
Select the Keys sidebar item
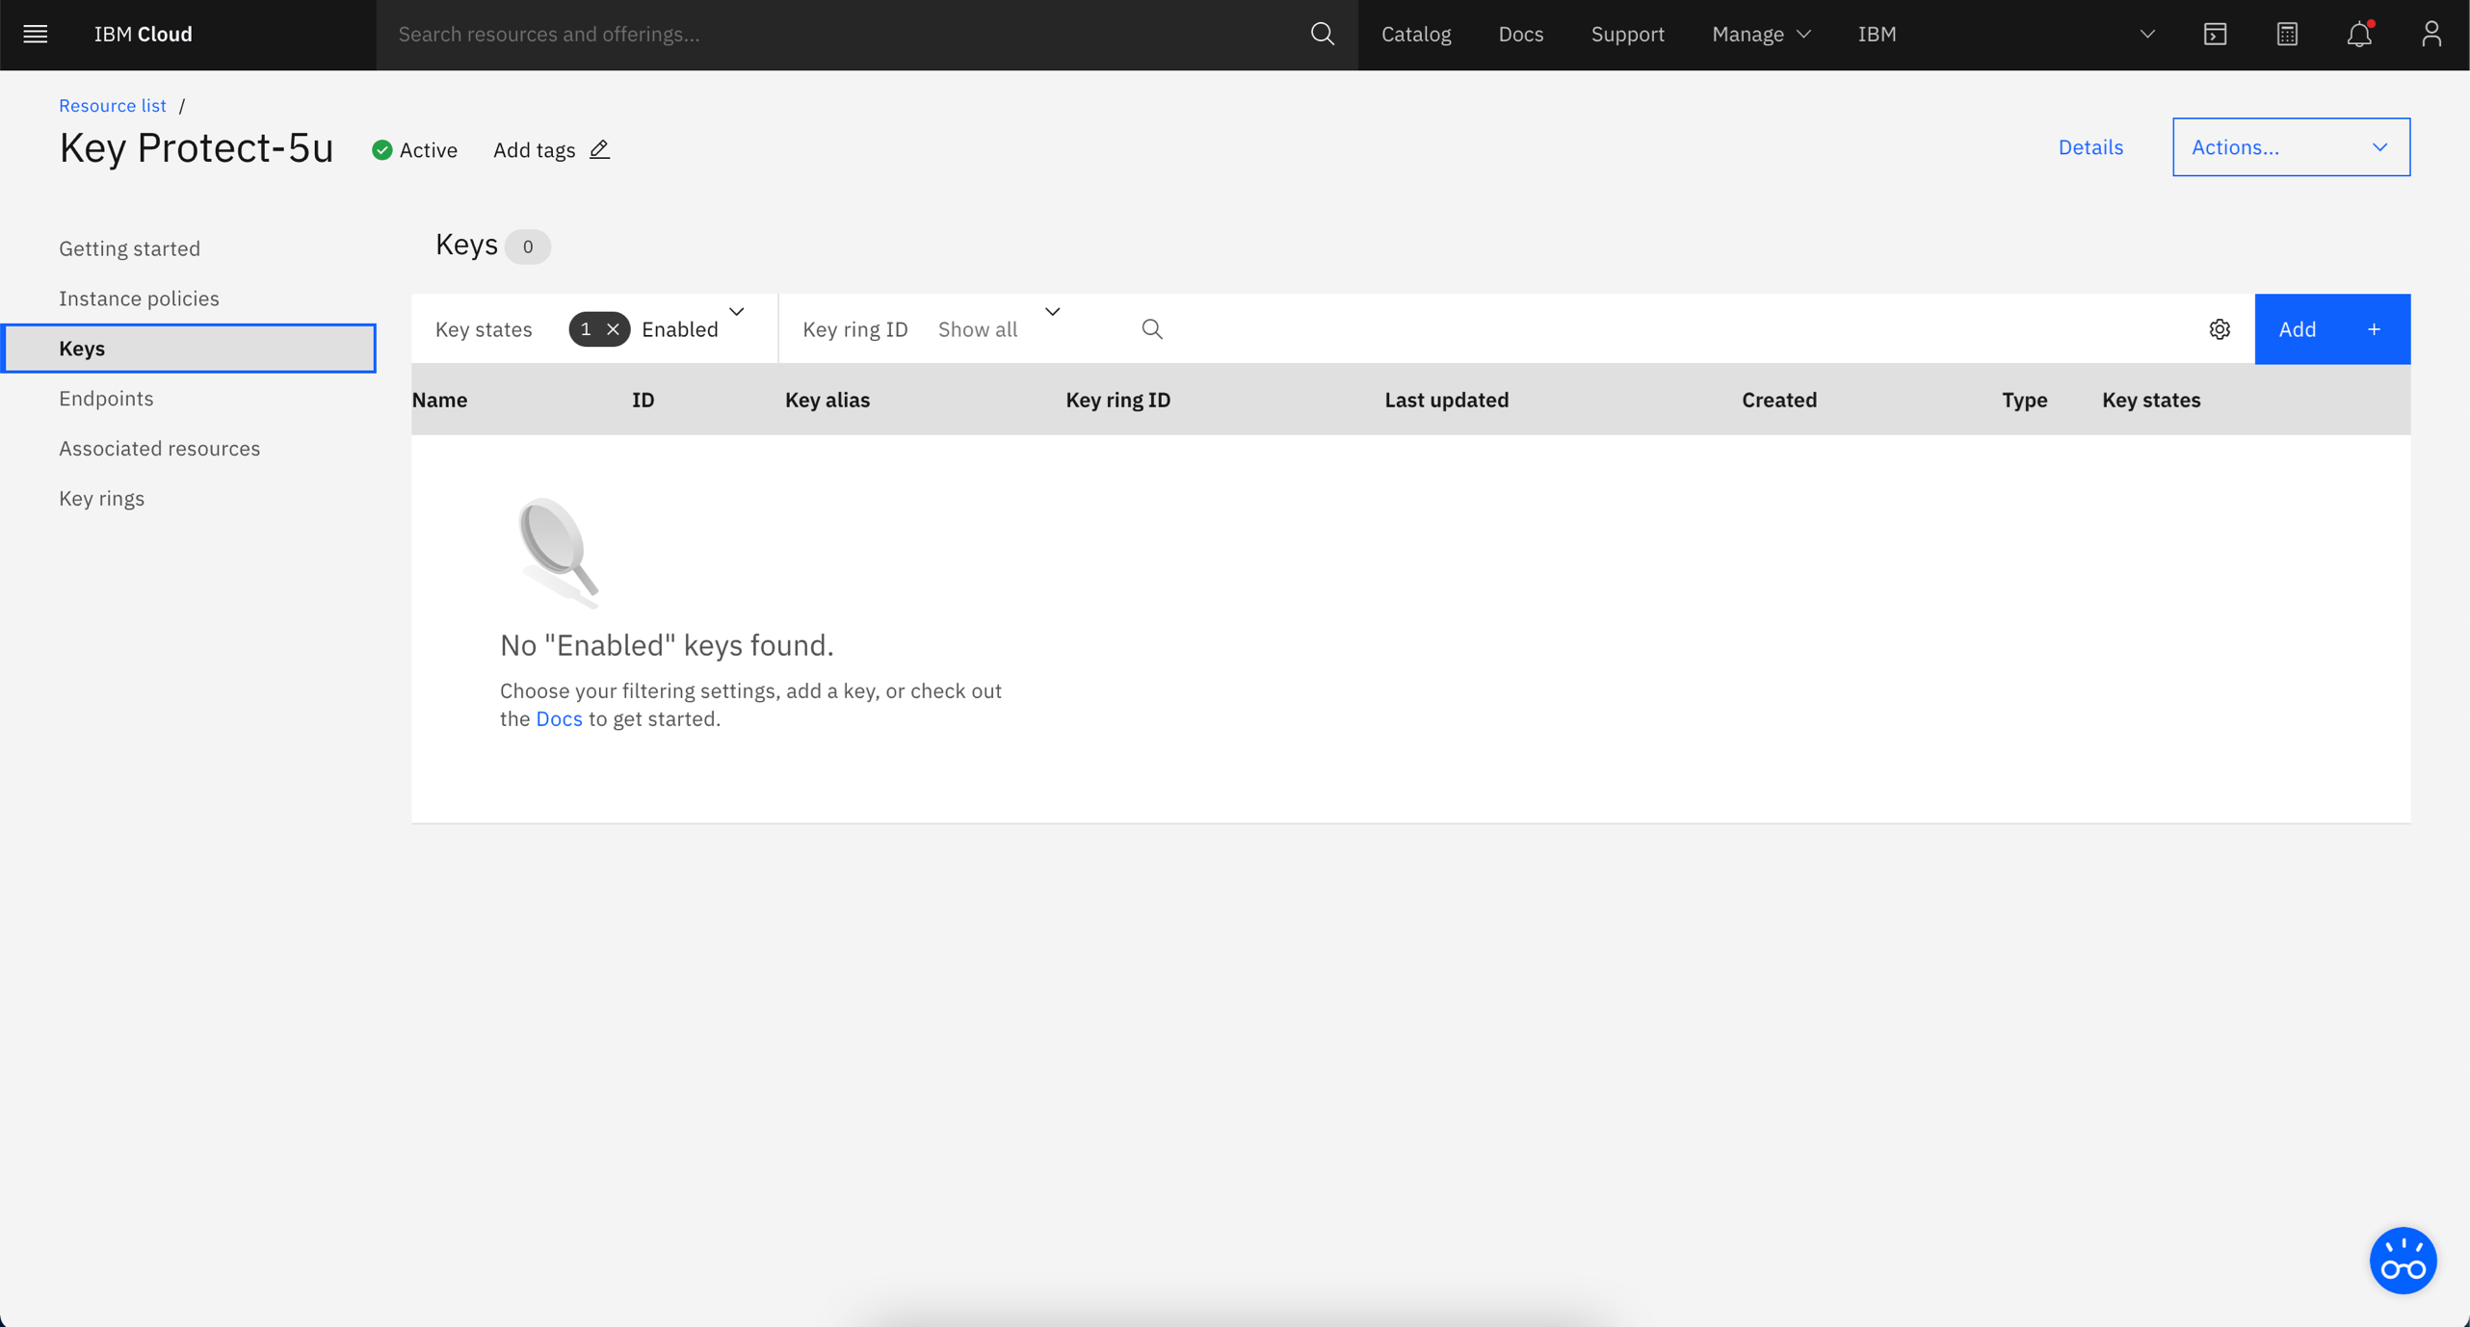(x=189, y=349)
